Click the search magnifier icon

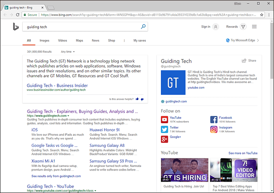click(x=143, y=26)
